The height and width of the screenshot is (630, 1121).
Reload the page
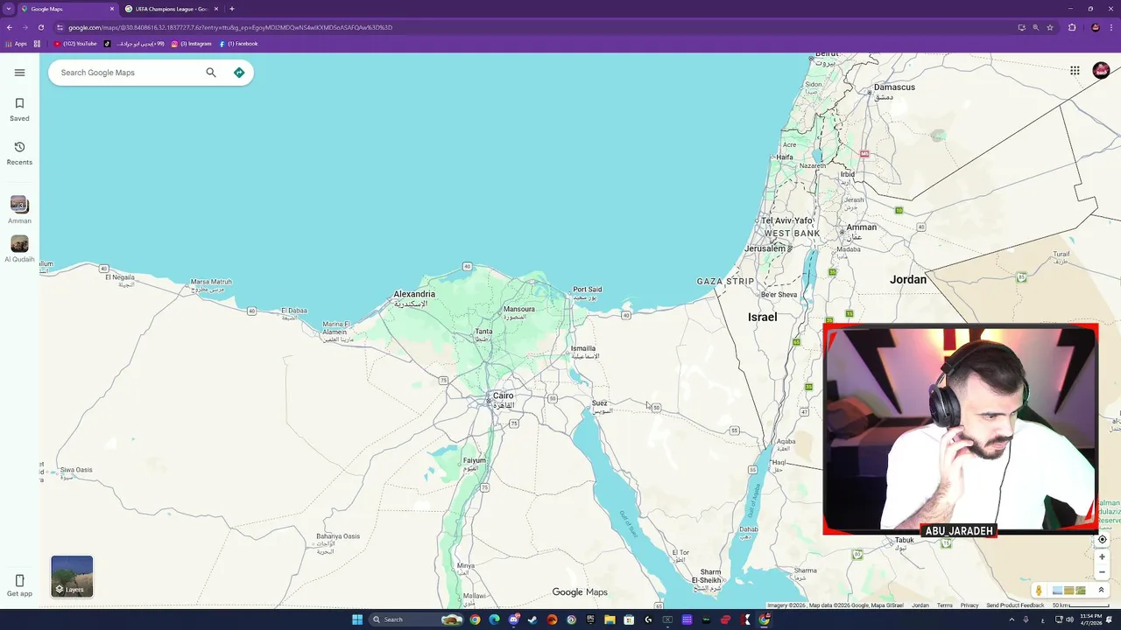click(41, 27)
